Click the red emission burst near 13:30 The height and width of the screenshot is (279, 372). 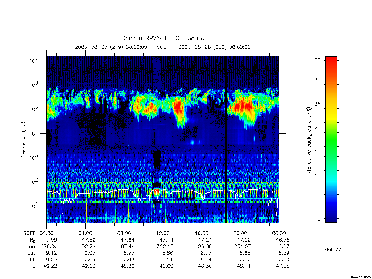tap(179, 110)
